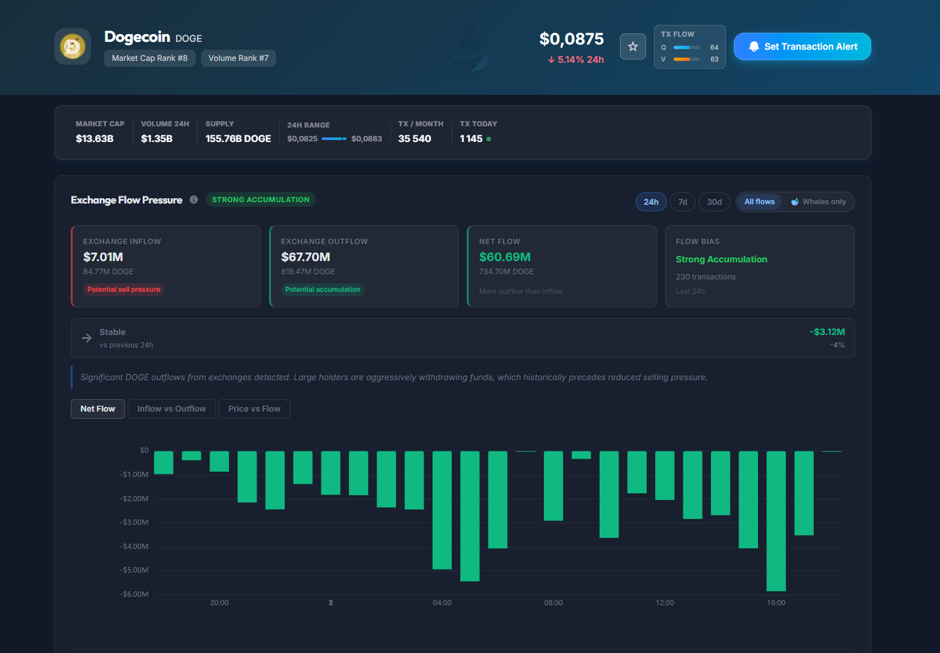Click the whale icon next to Whales only
This screenshot has height=653, width=940.
795,202
